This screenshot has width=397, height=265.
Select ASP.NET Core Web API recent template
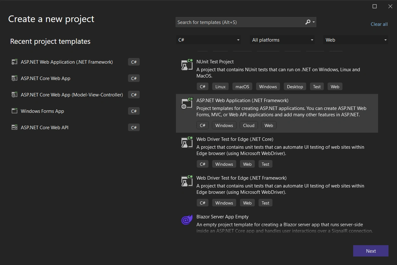point(44,128)
